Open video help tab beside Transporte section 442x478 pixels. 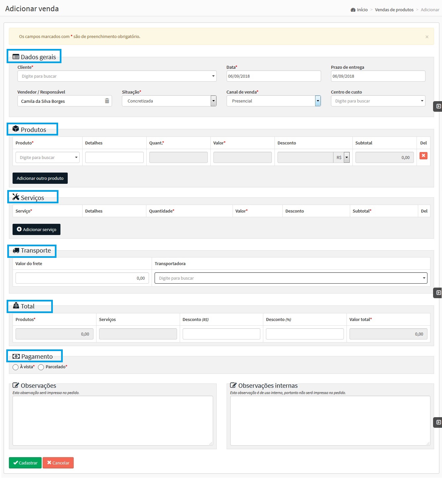(438, 293)
